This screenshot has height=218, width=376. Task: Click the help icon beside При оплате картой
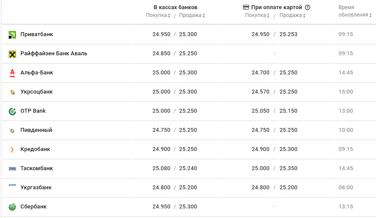(x=308, y=7)
